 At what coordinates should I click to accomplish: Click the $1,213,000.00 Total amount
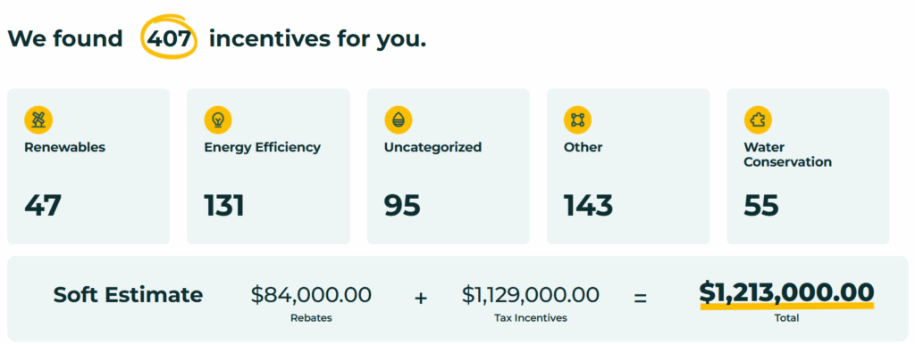tap(786, 291)
